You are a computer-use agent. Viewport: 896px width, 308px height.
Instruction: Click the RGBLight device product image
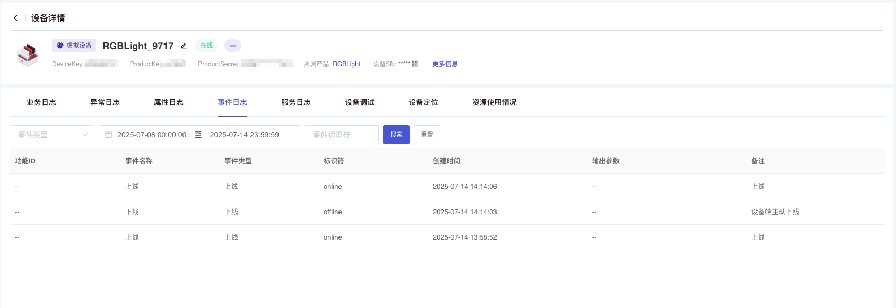[28, 55]
